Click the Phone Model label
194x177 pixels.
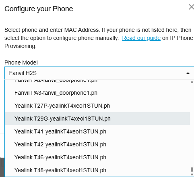pos(21,62)
